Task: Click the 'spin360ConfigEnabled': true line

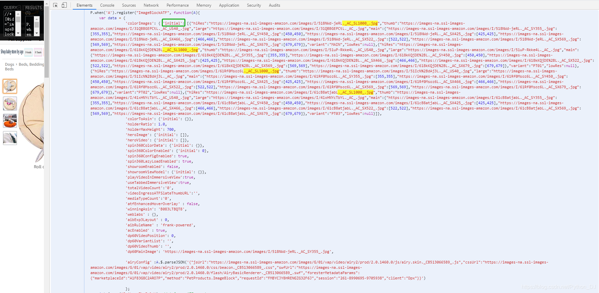Action: (x=157, y=156)
